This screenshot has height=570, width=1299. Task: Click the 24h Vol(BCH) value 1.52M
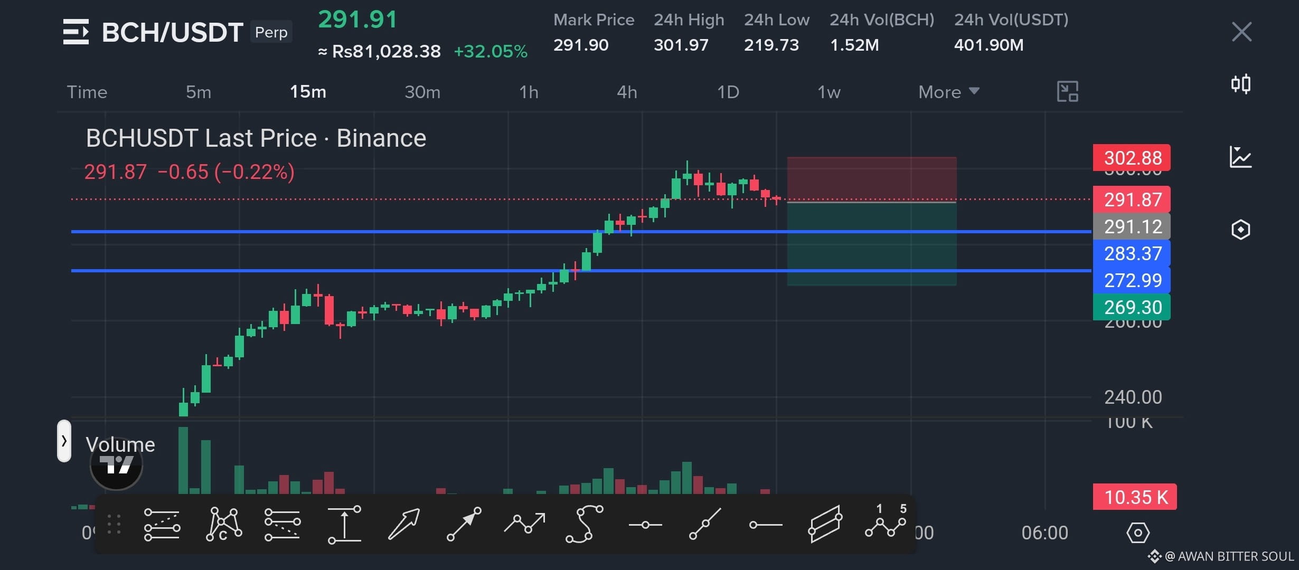coord(854,45)
